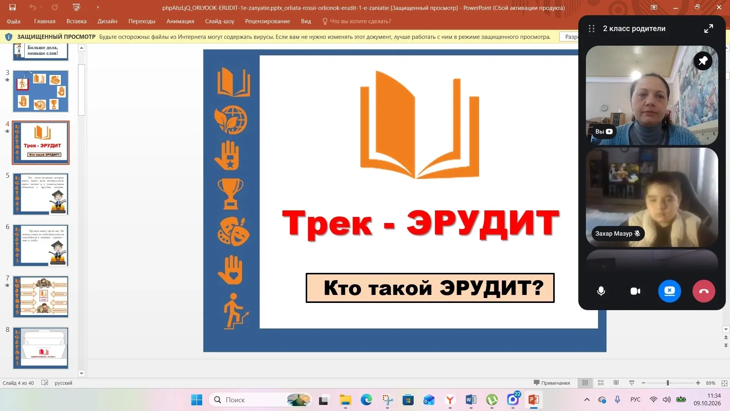Click zoom out minus button

click(643, 383)
